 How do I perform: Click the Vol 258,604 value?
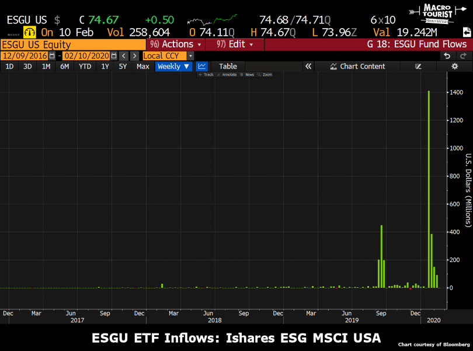click(x=149, y=32)
